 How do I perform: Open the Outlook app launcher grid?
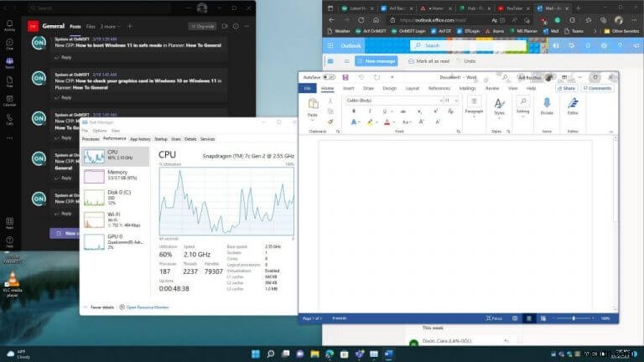point(330,45)
